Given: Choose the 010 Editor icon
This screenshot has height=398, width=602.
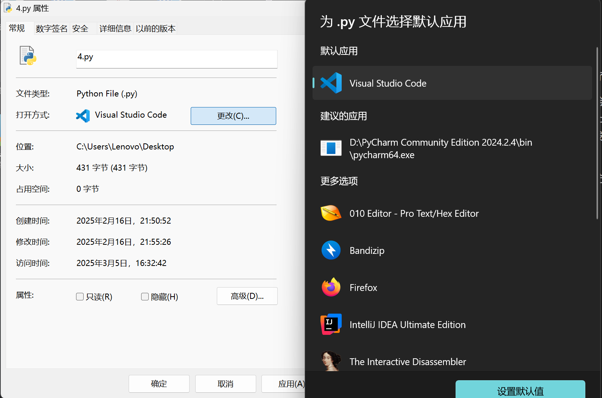Looking at the screenshot, I should coord(331,213).
